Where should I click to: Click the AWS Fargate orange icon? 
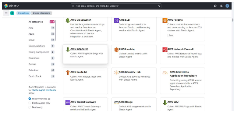(165, 20)
